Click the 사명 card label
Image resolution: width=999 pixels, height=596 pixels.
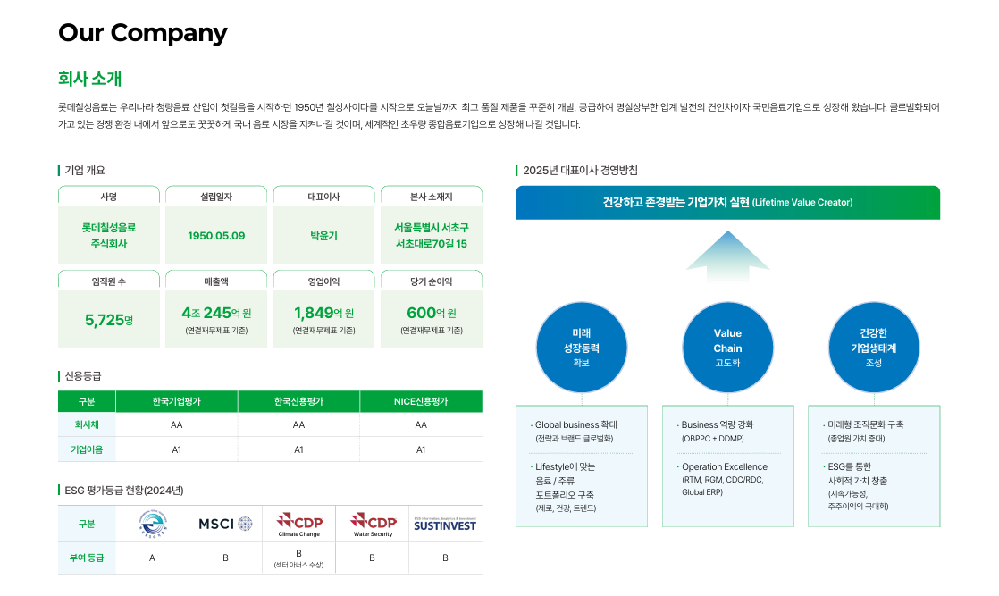coord(109,197)
